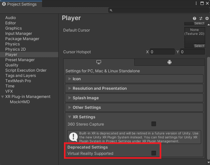Select Editor in the settings list

click(11, 23)
